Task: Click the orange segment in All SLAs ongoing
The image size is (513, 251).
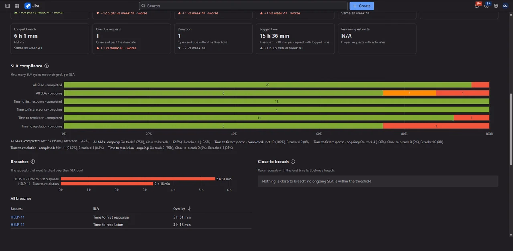Action: pyautogui.click(x=409, y=93)
